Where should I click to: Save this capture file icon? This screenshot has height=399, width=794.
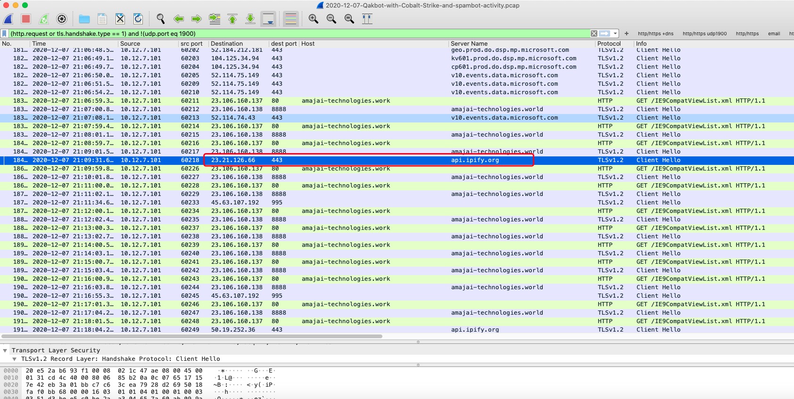tap(102, 19)
